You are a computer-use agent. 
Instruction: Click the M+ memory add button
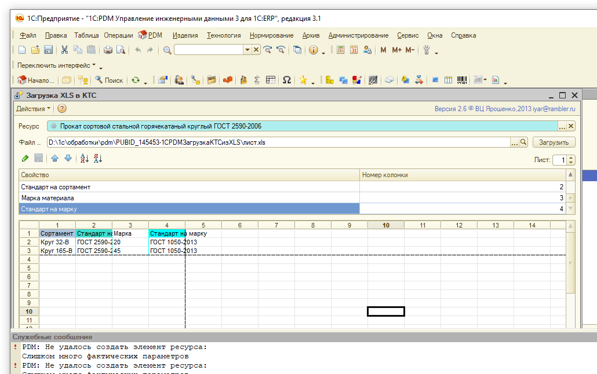pyautogui.click(x=396, y=50)
